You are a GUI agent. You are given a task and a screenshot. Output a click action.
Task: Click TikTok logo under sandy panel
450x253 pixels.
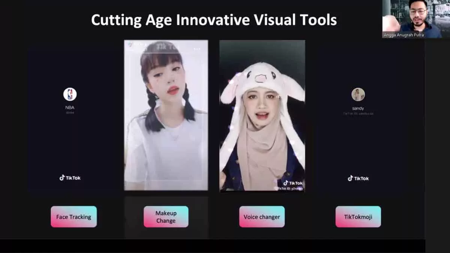[358, 178]
